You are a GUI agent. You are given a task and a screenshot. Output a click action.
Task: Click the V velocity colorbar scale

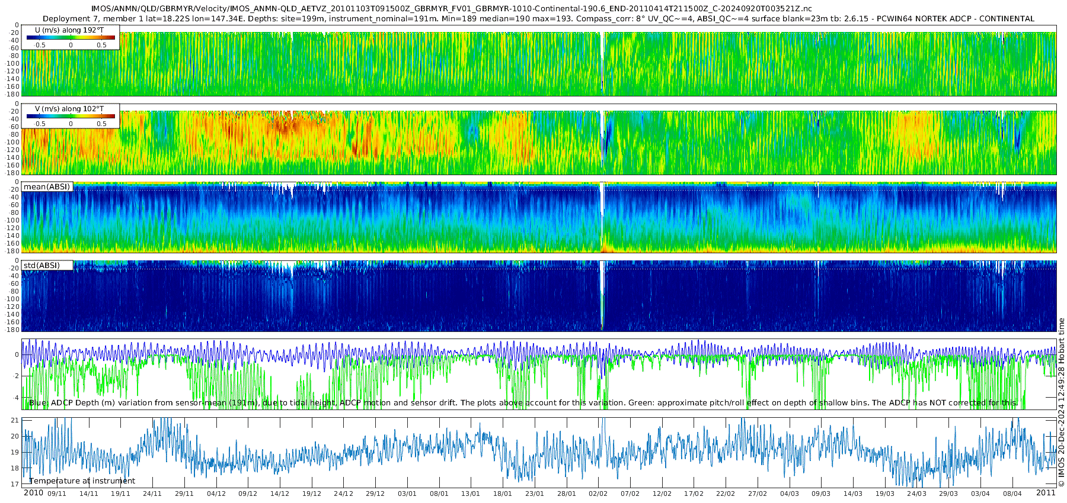coord(71,116)
